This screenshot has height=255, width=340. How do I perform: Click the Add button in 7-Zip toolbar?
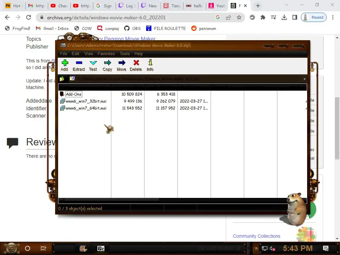pyautogui.click(x=64, y=65)
